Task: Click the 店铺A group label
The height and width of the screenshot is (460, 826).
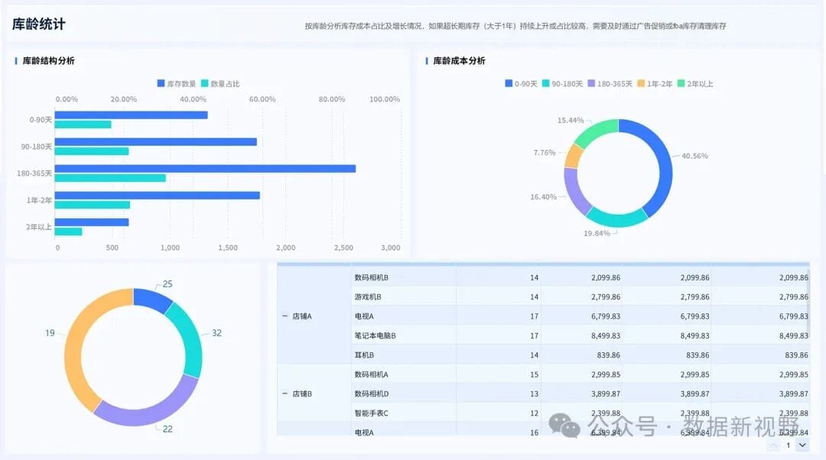Action: pyautogui.click(x=302, y=316)
